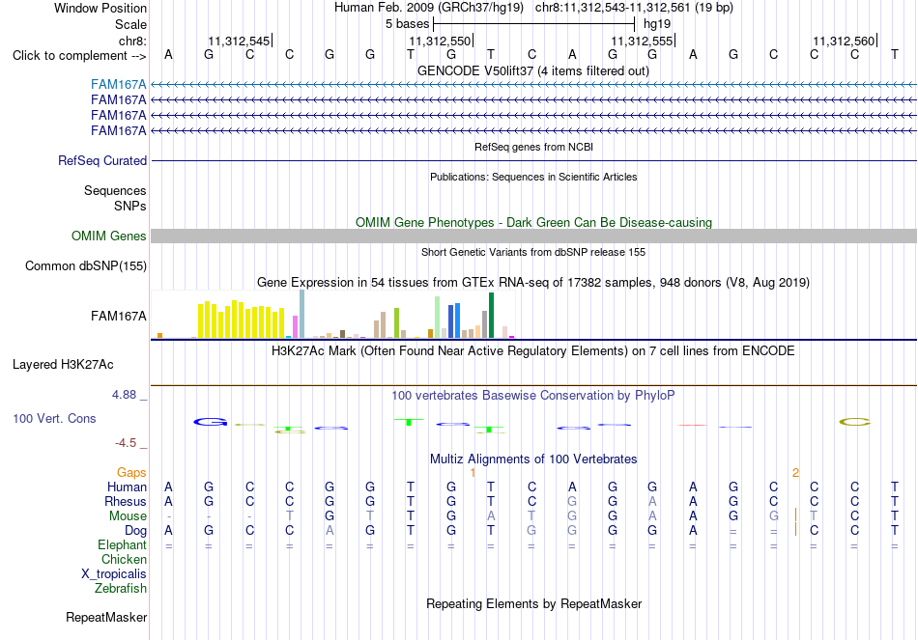The height and width of the screenshot is (640, 918).
Task: Click the hg19 label beside scale bar
Action: coord(657,24)
